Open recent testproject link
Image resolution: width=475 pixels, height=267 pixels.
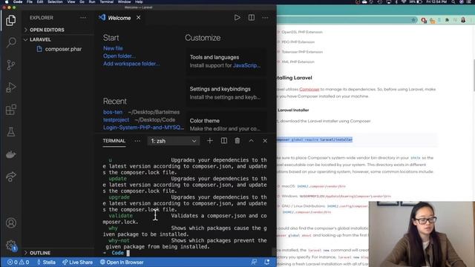116,120
